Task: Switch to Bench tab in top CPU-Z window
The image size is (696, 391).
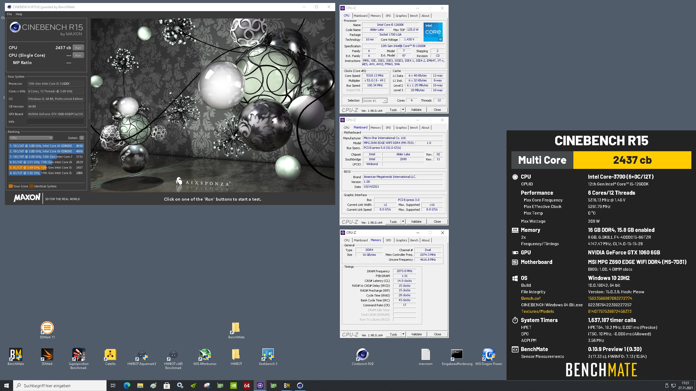Action: pyautogui.click(x=414, y=16)
